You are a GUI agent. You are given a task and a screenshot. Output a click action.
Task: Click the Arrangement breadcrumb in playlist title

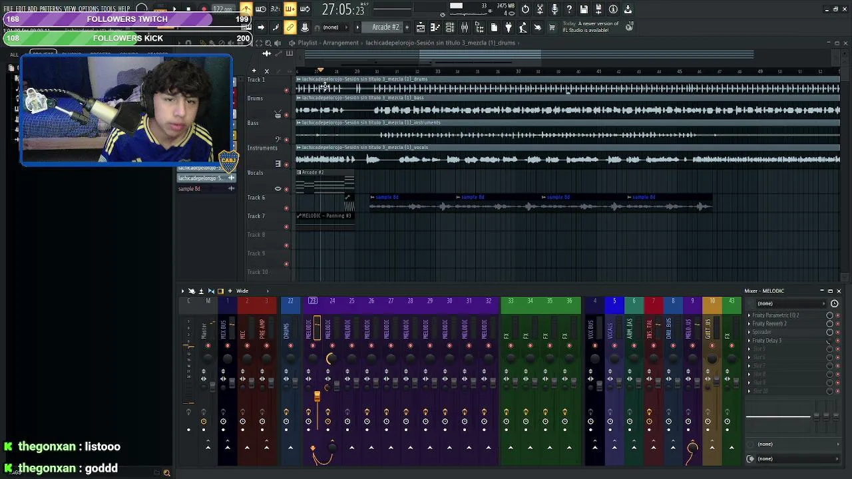click(341, 43)
